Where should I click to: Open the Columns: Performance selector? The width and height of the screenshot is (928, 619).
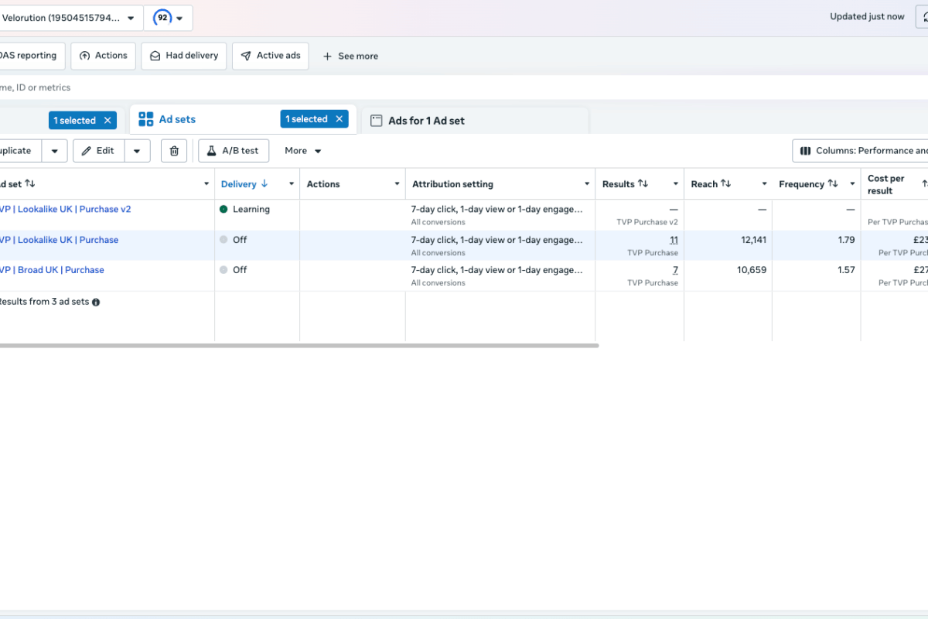860,151
